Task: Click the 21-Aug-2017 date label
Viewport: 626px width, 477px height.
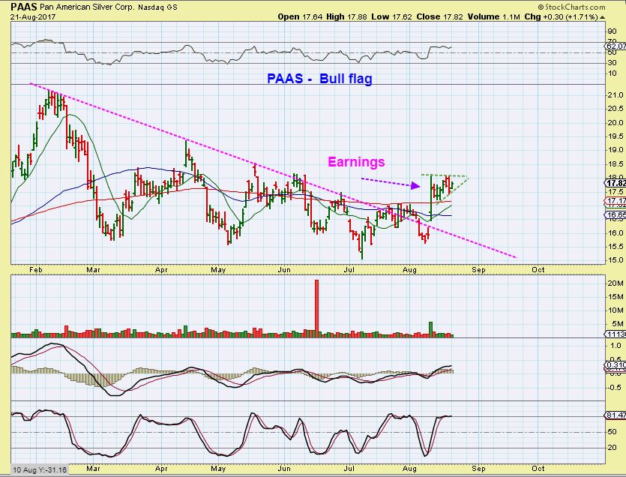Action: (33, 17)
